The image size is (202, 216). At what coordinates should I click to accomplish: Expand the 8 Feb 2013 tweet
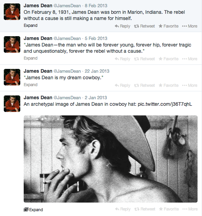click(31, 25)
